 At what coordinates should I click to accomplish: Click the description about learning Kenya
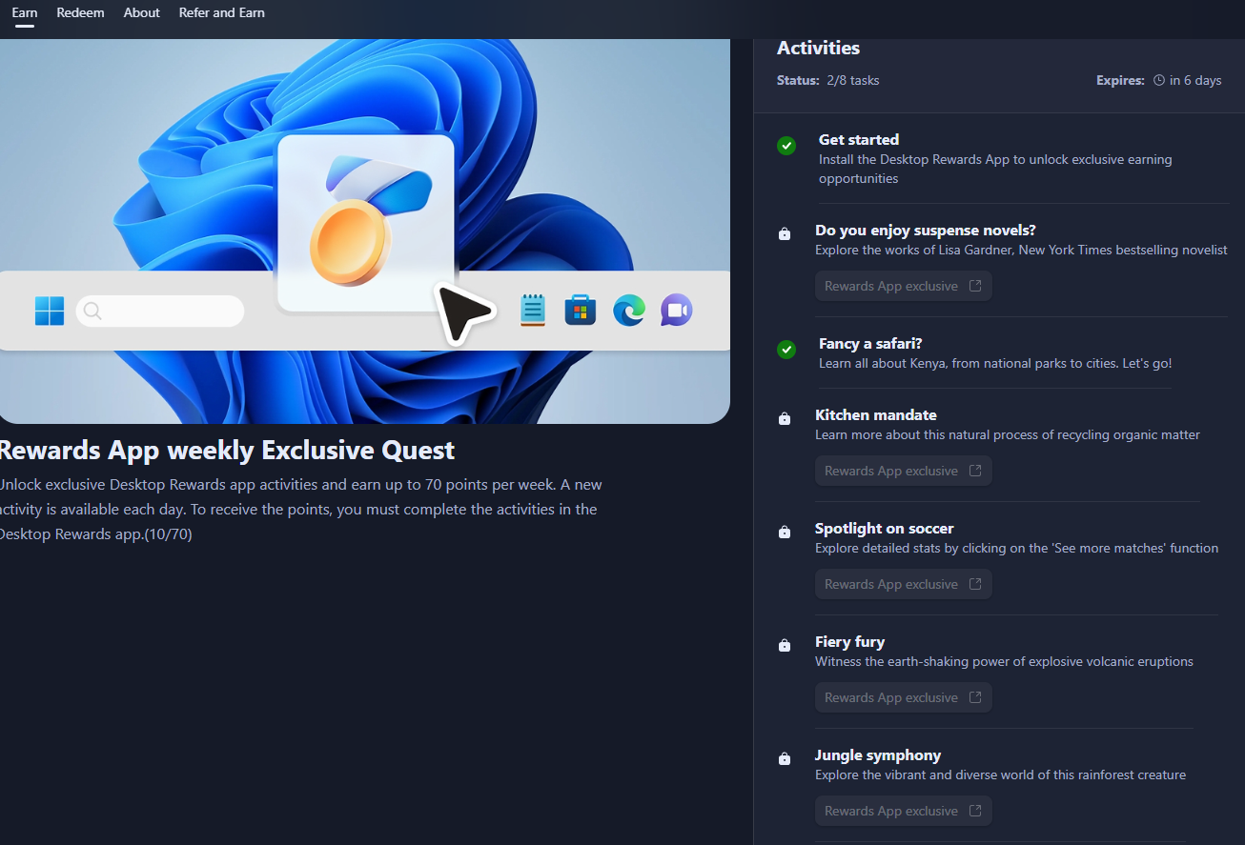(x=995, y=363)
